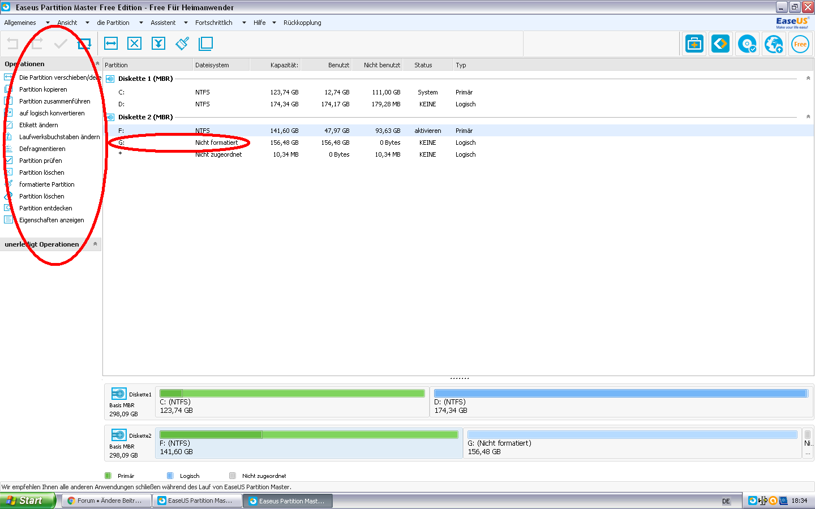Viewport: 815px width, 509px height.
Task: Select 'Etikett ändern' operation
Action: click(38, 125)
